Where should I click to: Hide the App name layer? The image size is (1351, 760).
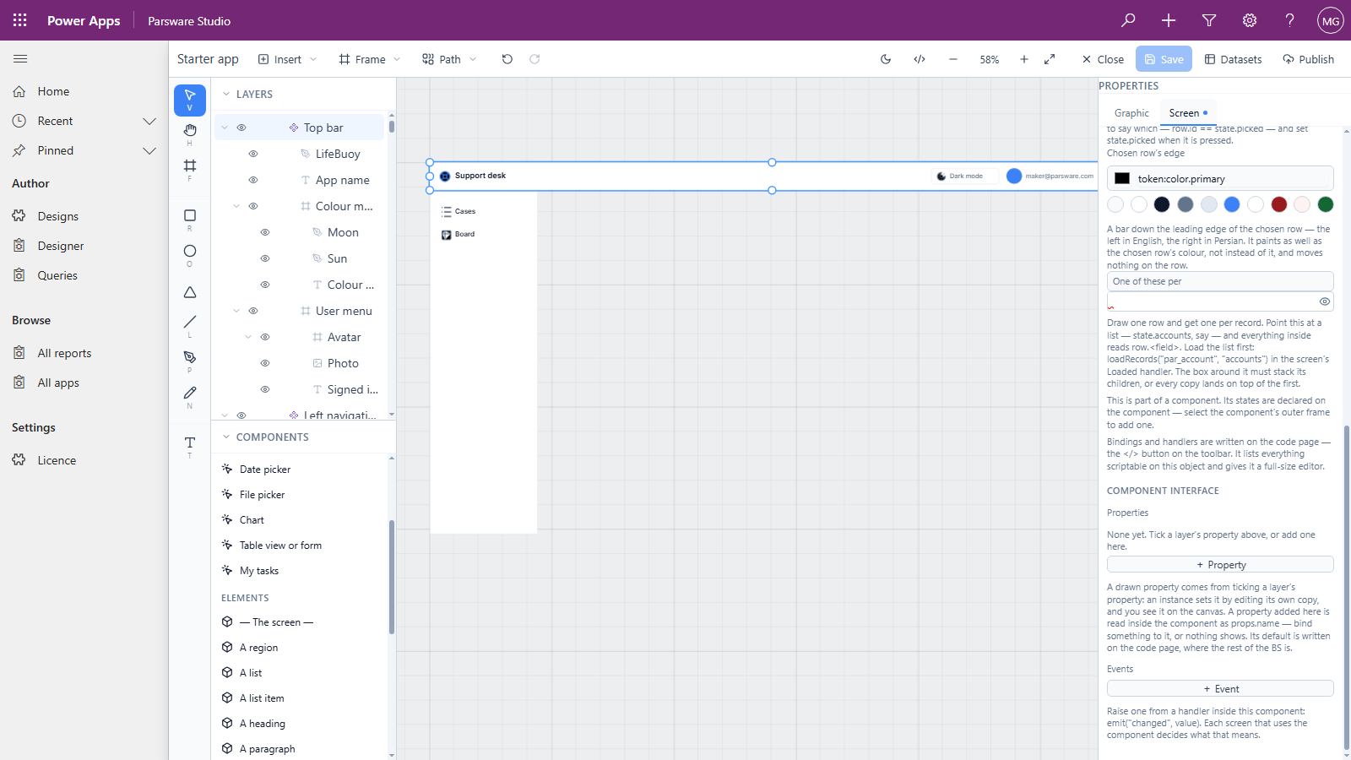coord(253,180)
